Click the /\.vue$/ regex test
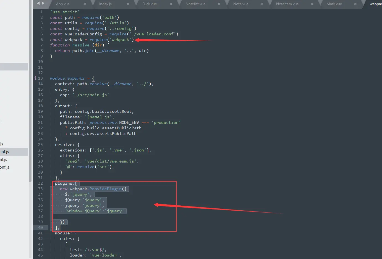 [x=94, y=250]
